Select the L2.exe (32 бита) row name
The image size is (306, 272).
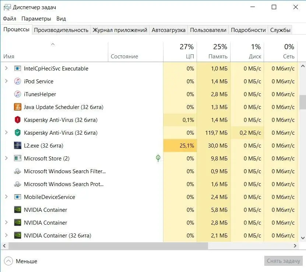[x=43, y=146]
